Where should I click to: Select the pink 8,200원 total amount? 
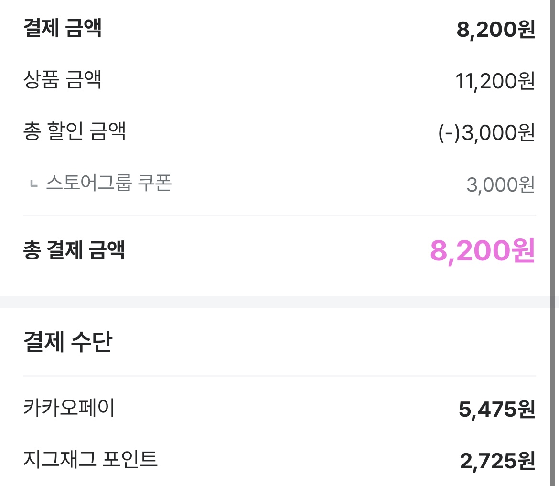[x=483, y=251]
